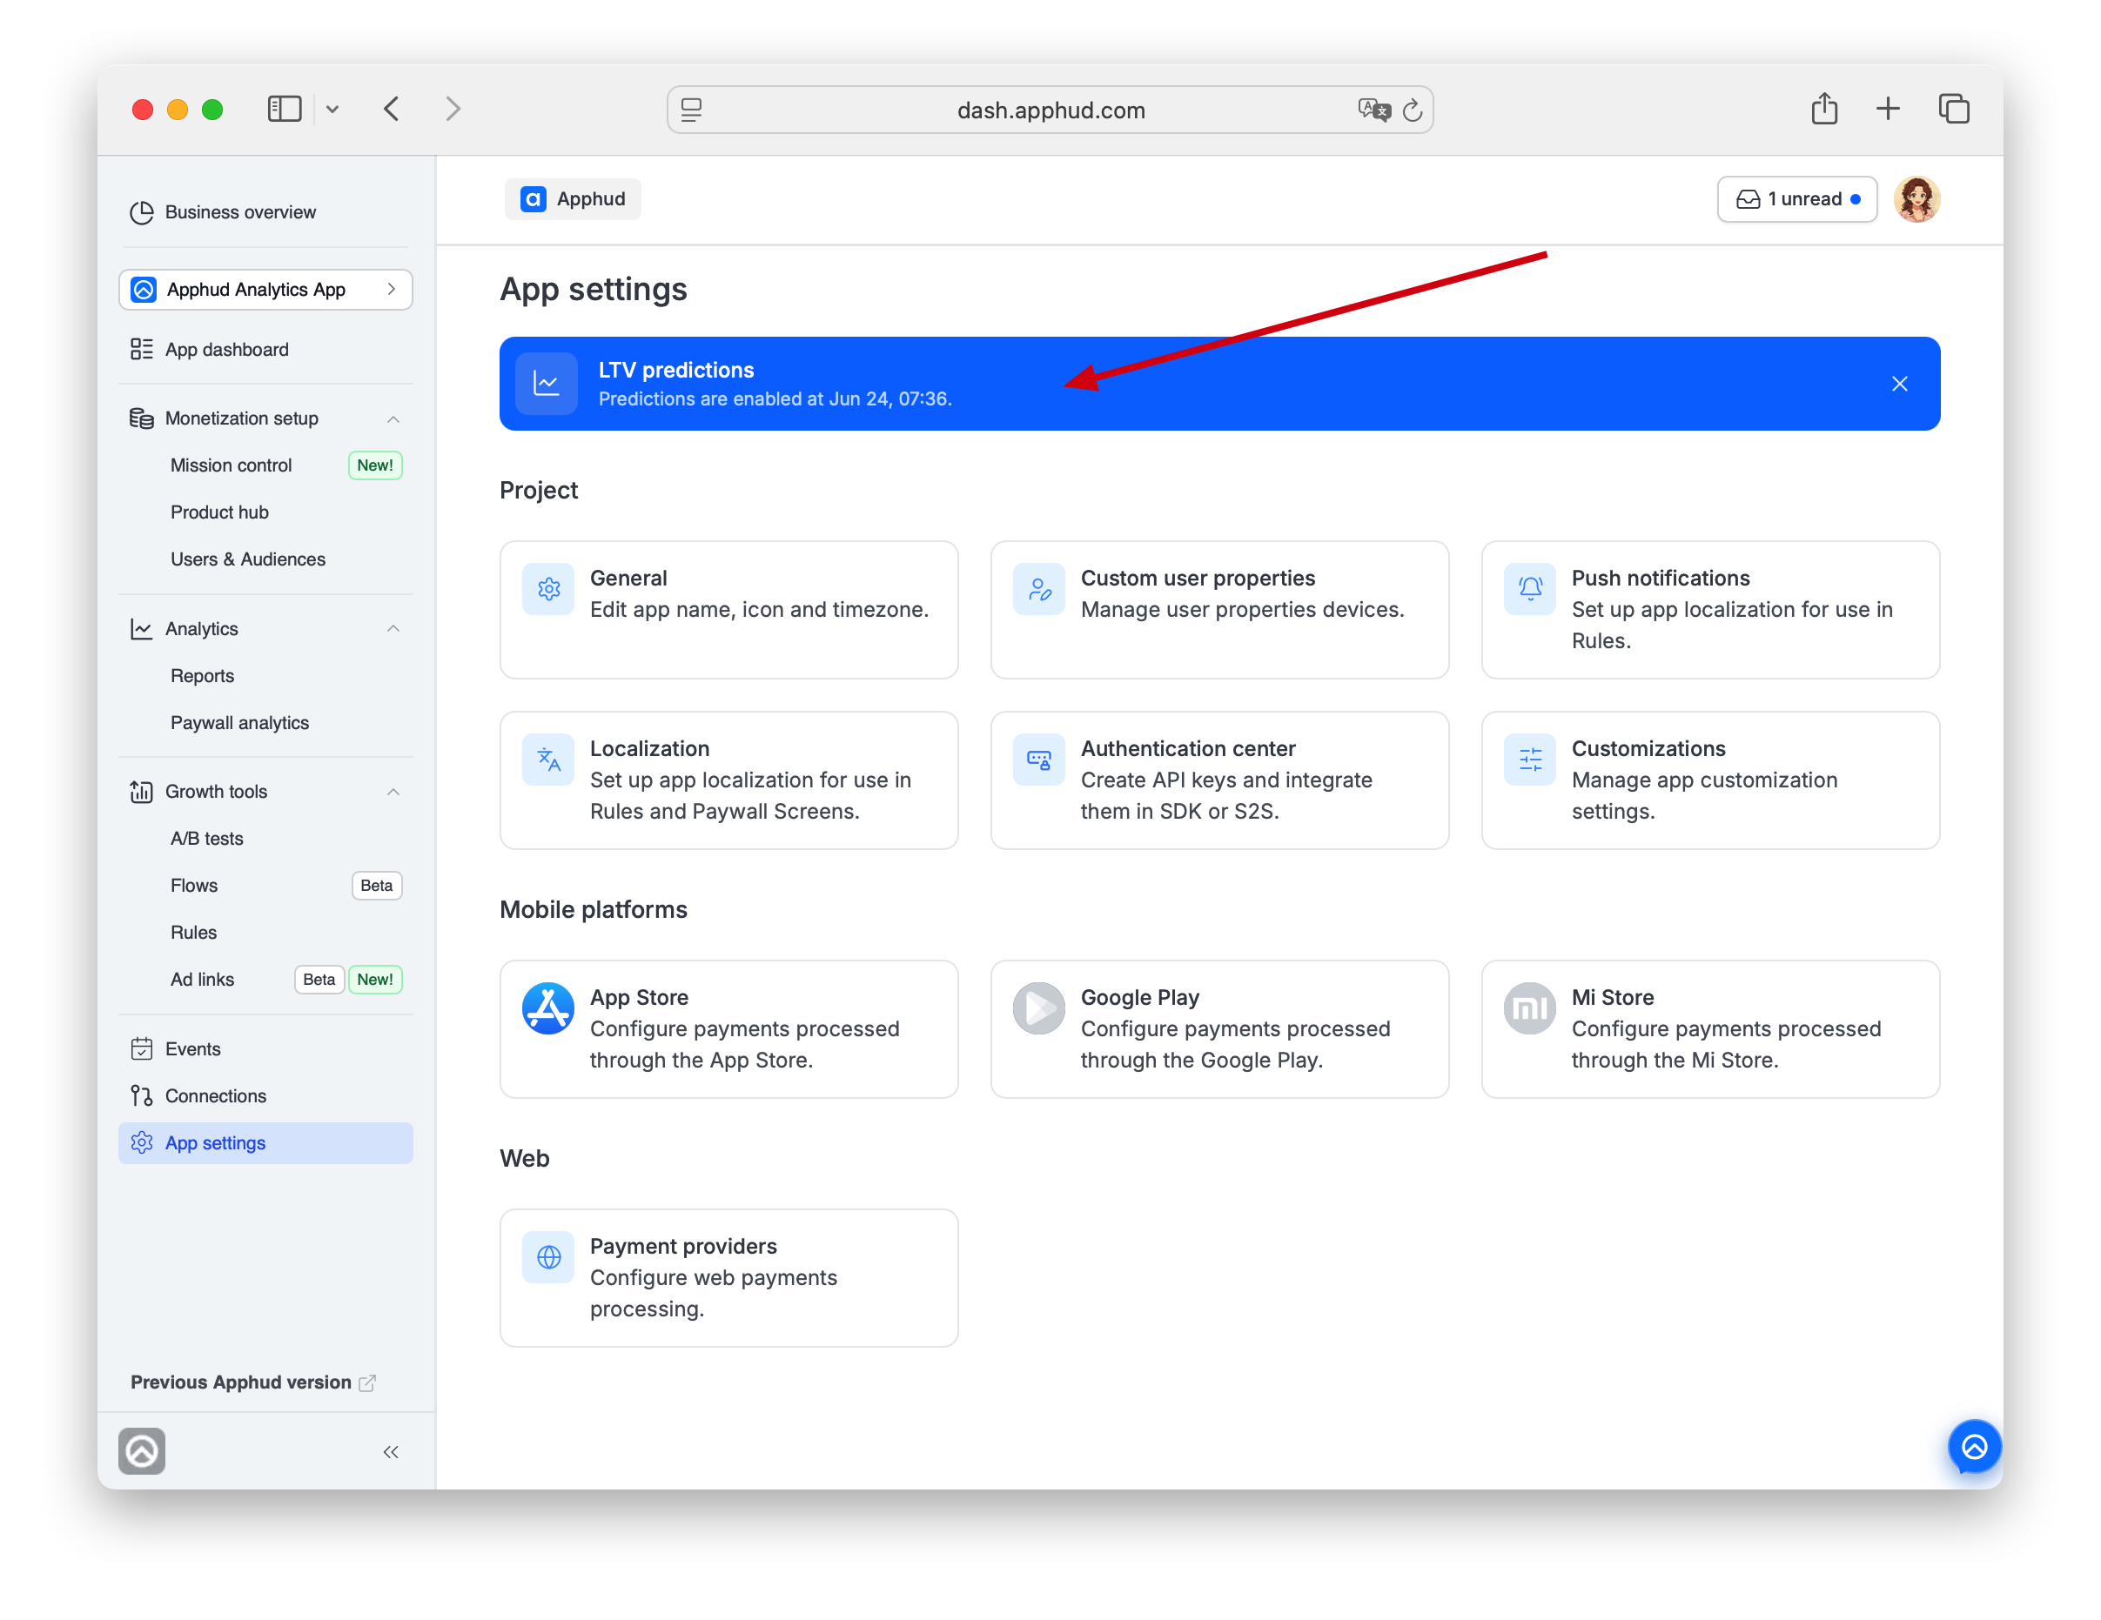Click the Growth tools chart icon

pyautogui.click(x=141, y=791)
